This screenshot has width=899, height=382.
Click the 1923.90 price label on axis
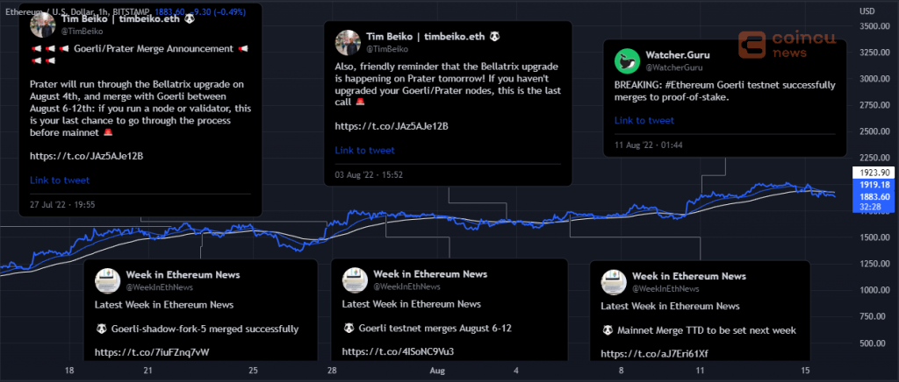[874, 172]
